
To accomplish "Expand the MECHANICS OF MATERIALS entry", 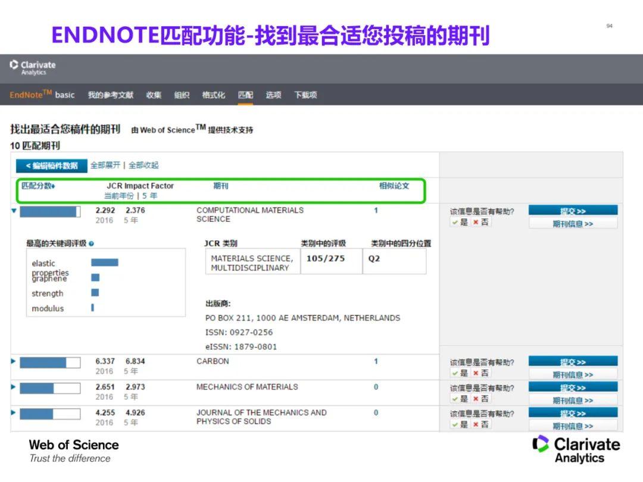I will (x=13, y=387).
